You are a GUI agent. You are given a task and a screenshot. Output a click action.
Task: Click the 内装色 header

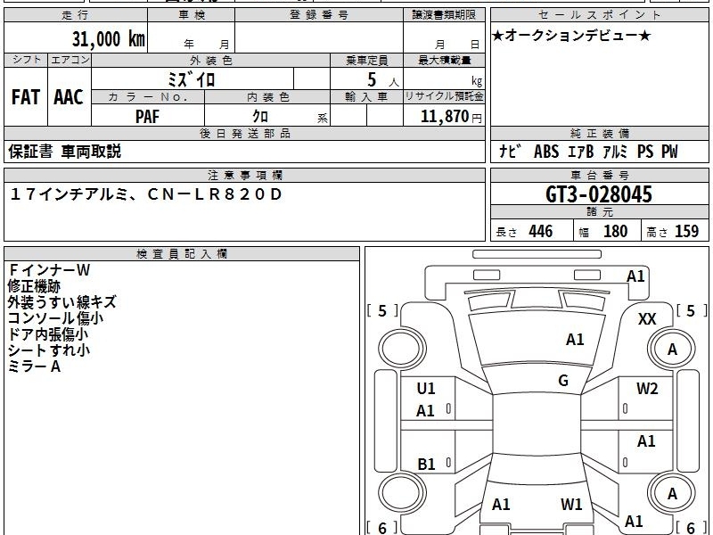pos(267,97)
